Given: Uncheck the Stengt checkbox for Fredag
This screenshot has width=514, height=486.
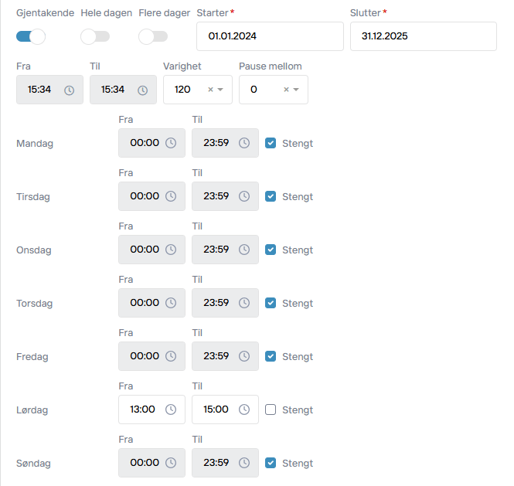Looking at the screenshot, I should click(271, 356).
